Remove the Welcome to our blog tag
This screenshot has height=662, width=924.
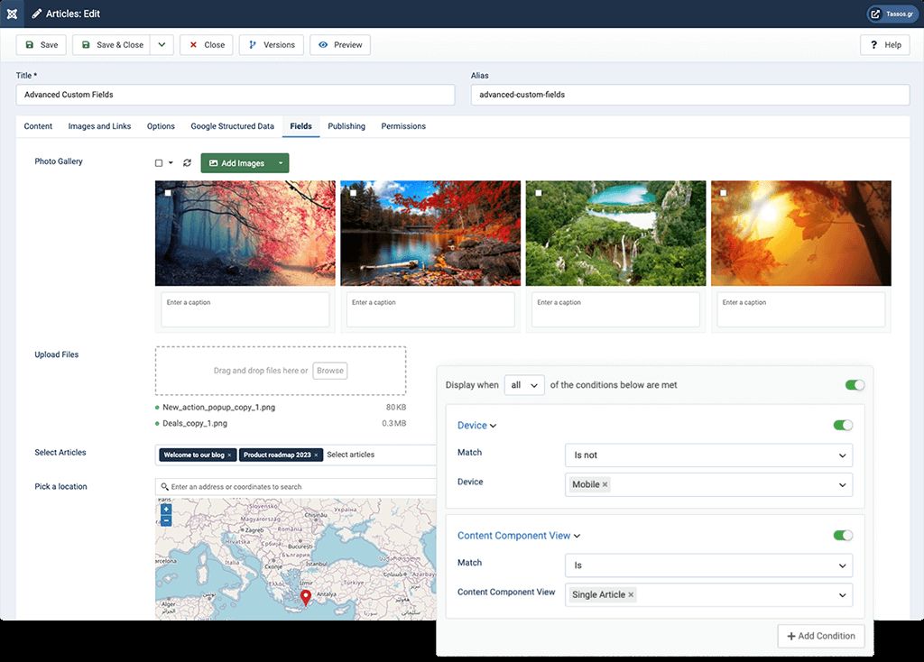tap(230, 455)
